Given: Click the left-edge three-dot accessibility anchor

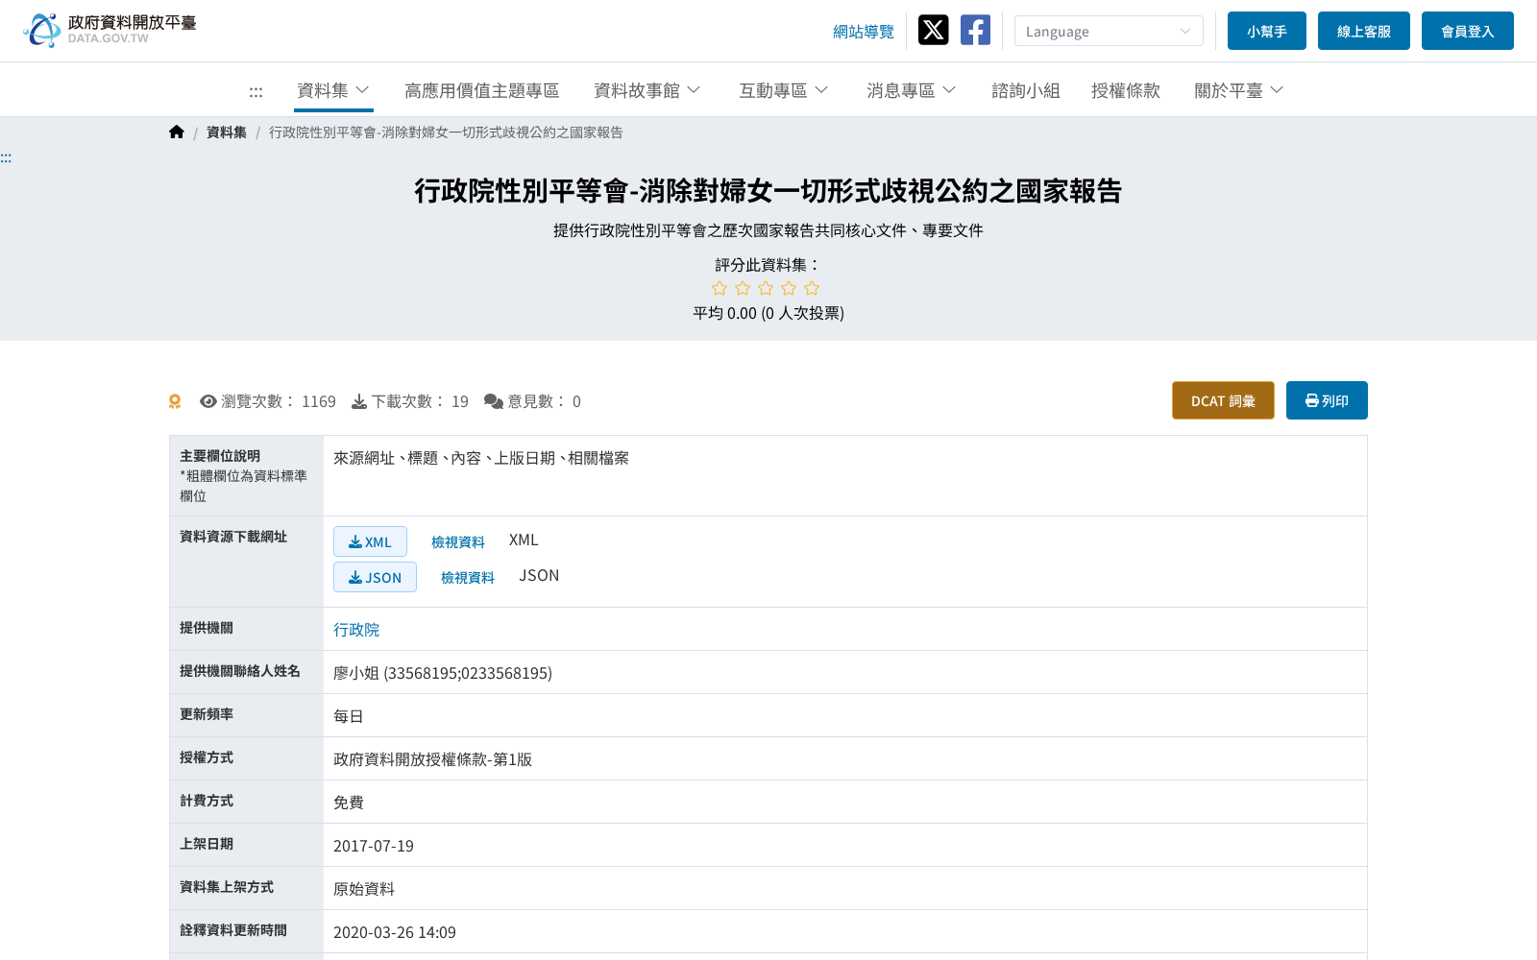Looking at the screenshot, I should click(6, 157).
